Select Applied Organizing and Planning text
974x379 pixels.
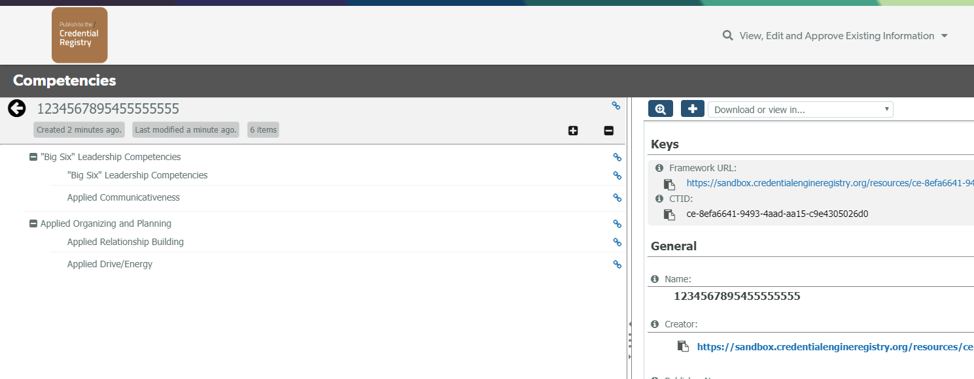coord(106,223)
